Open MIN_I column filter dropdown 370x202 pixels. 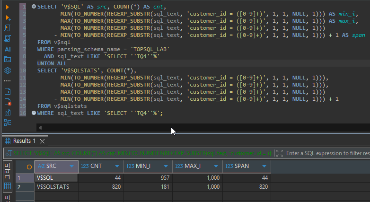(166, 167)
